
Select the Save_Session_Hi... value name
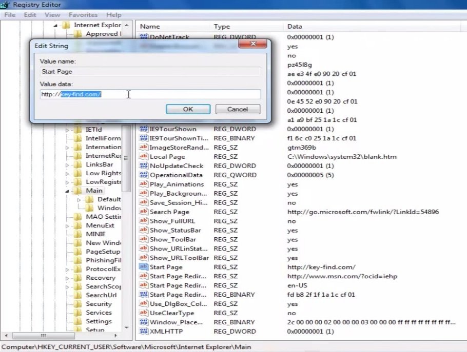(179, 203)
